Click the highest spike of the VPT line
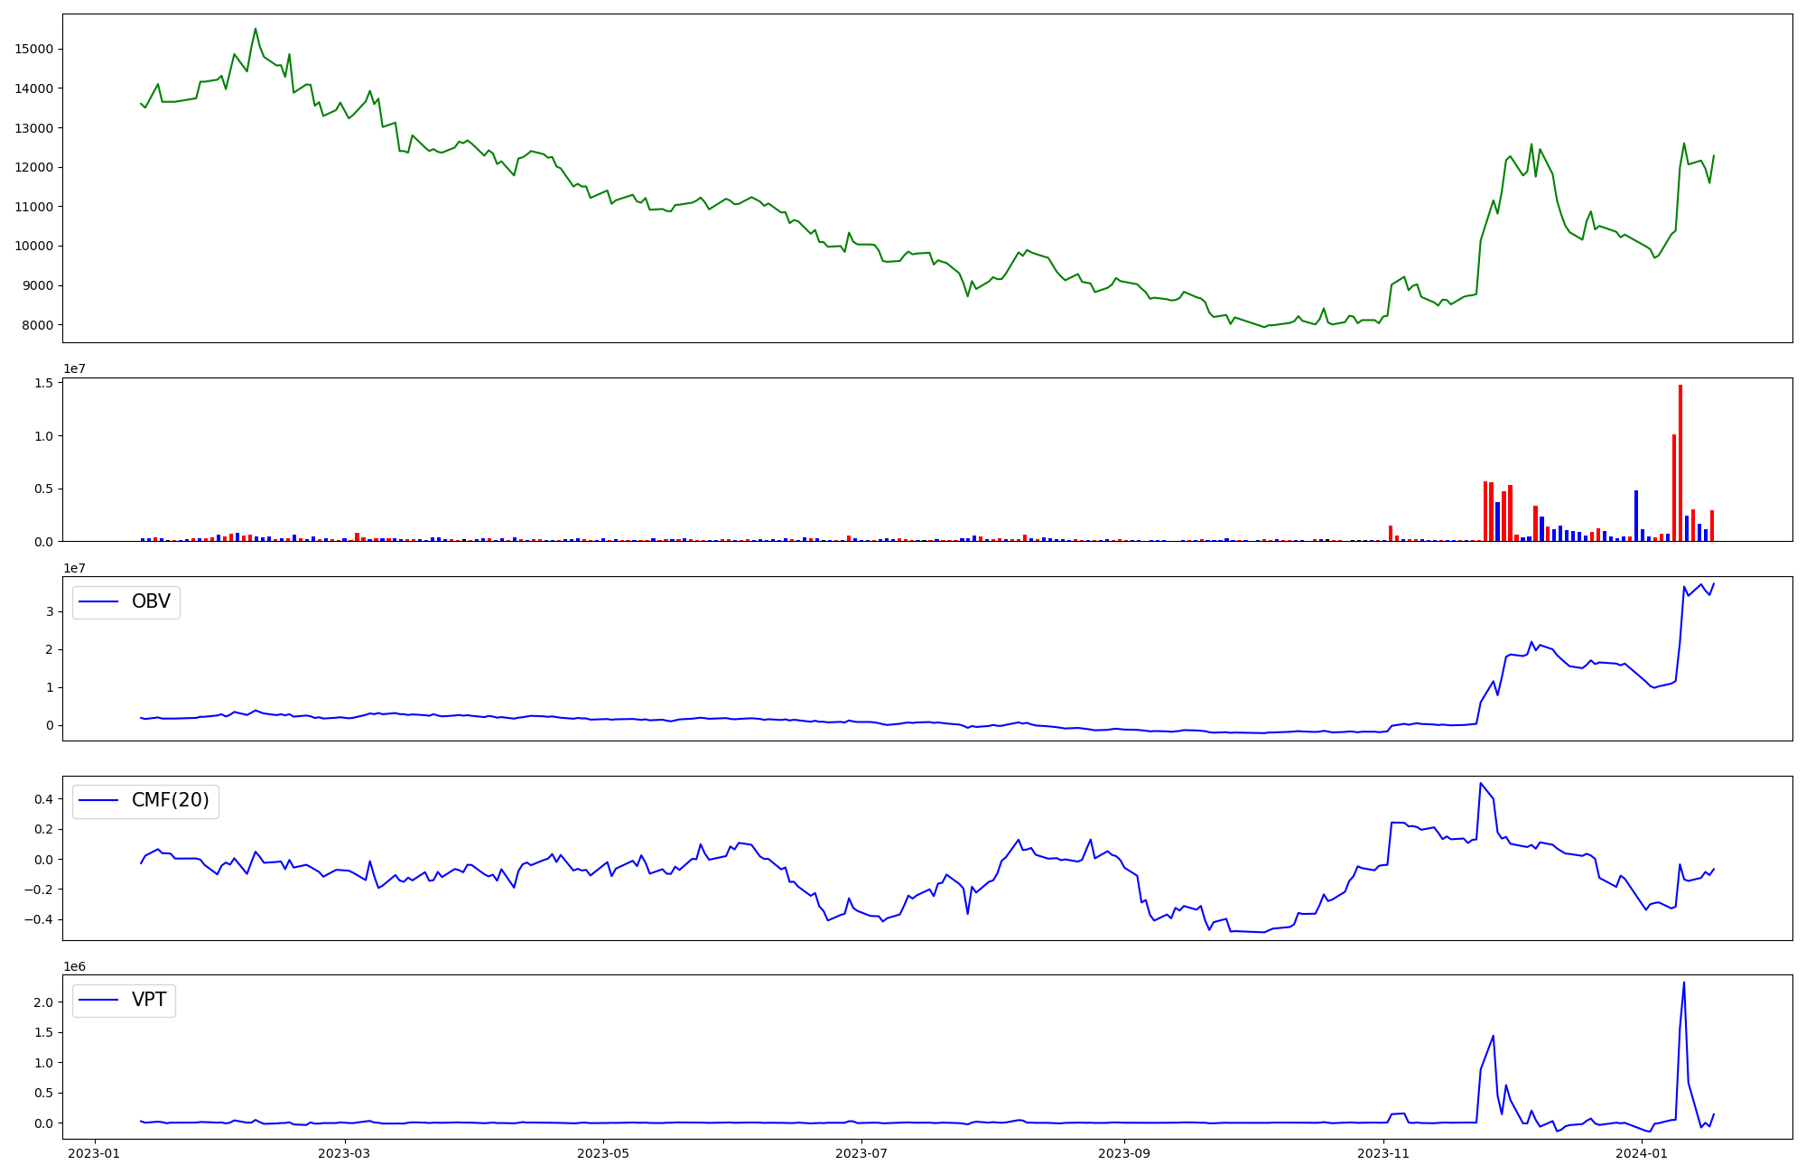Screen dimensions: 1806x1174 coord(1684,983)
